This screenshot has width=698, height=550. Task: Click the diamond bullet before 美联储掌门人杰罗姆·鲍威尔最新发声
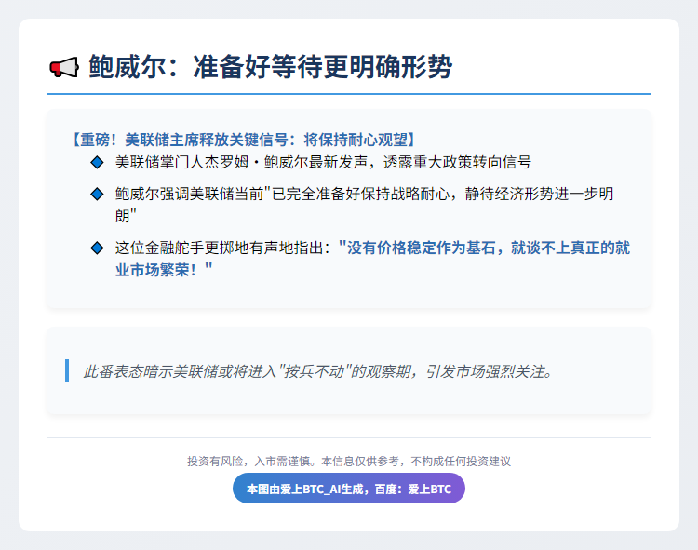97,163
